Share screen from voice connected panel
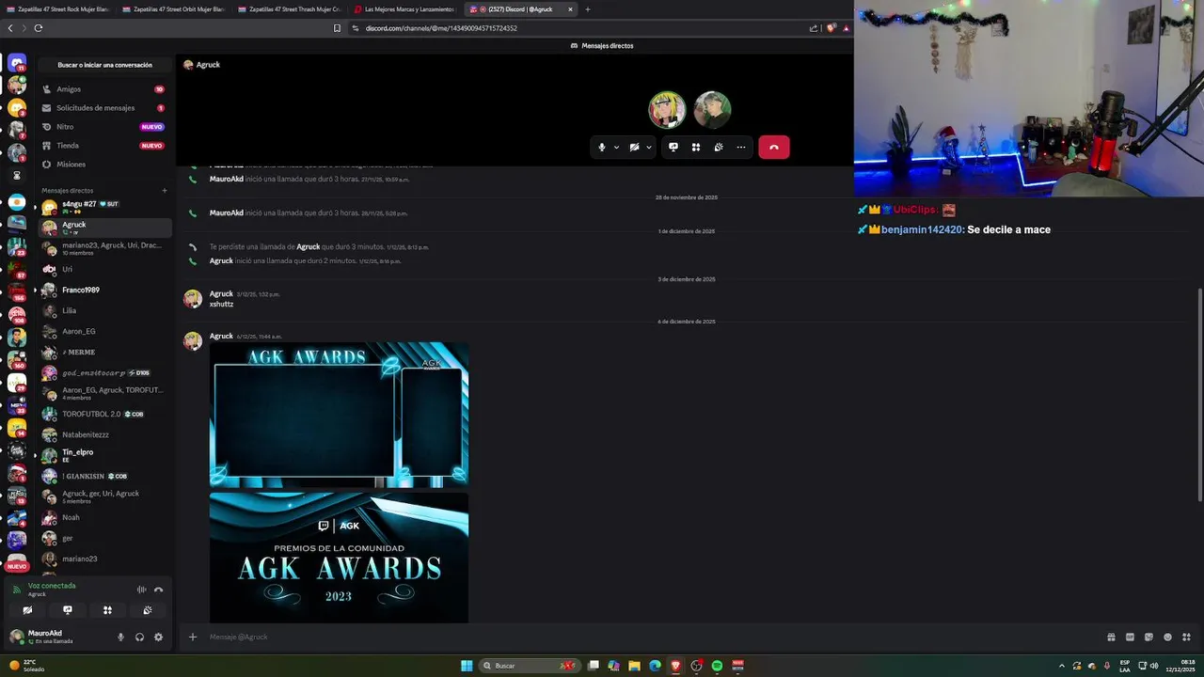1204x677 pixels. [x=67, y=610]
